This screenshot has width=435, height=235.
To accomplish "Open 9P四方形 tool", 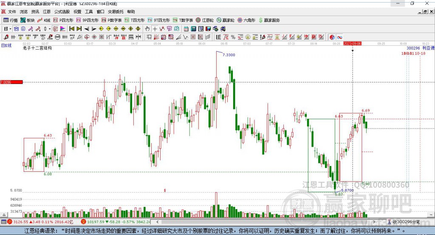I will [88, 20].
